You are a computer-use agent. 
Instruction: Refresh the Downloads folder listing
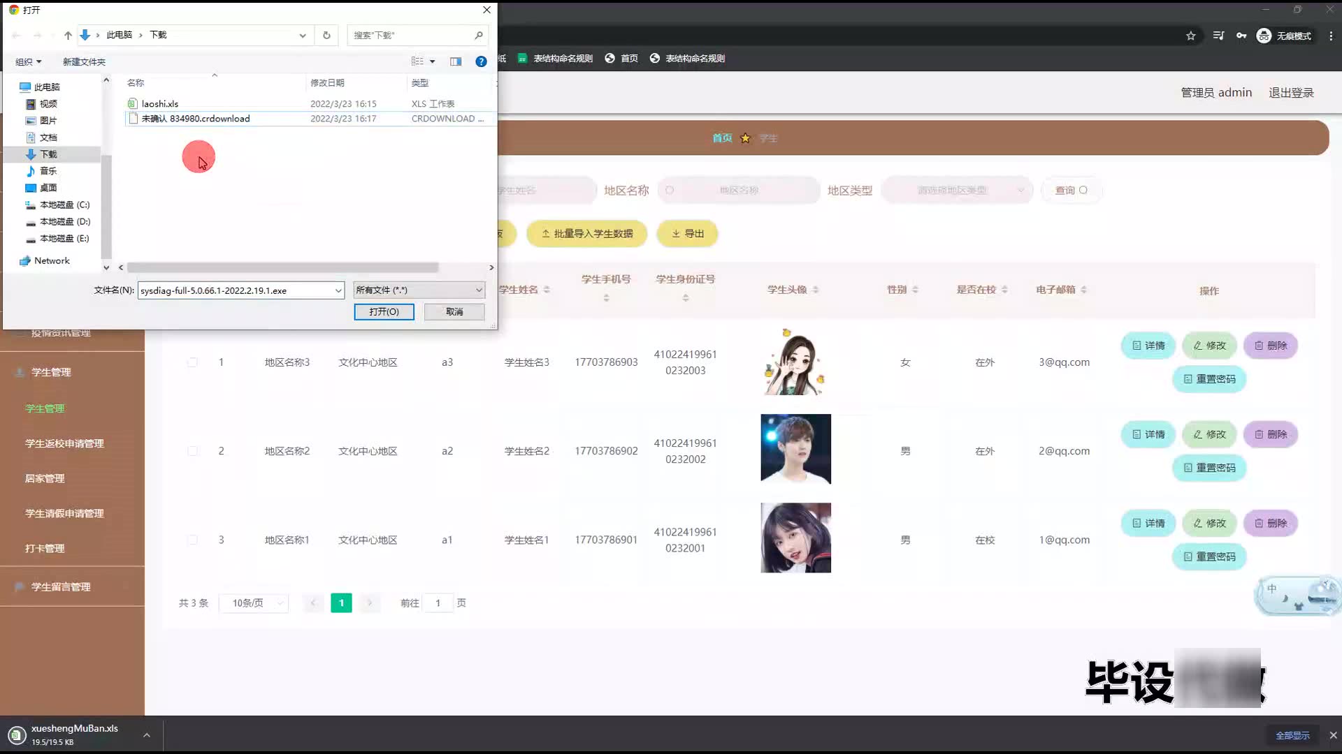point(326,35)
